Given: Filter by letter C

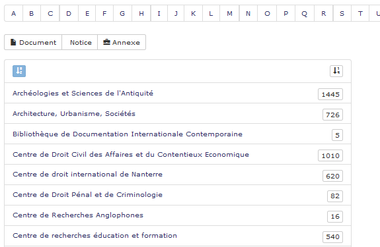Looking at the screenshot, I should 50,14.
